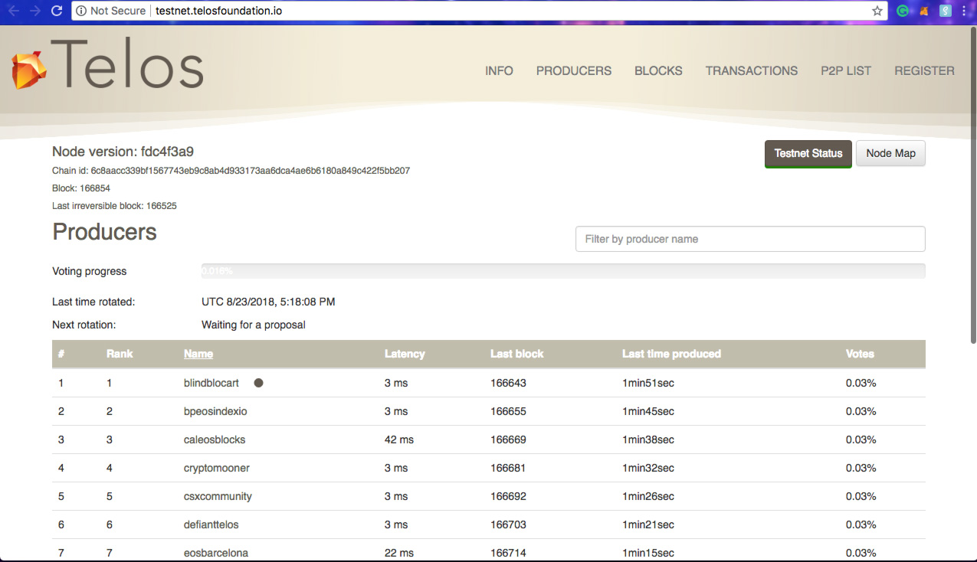This screenshot has width=977, height=562.
Task: Select producer eosbarcelona
Action: pyautogui.click(x=216, y=553)
